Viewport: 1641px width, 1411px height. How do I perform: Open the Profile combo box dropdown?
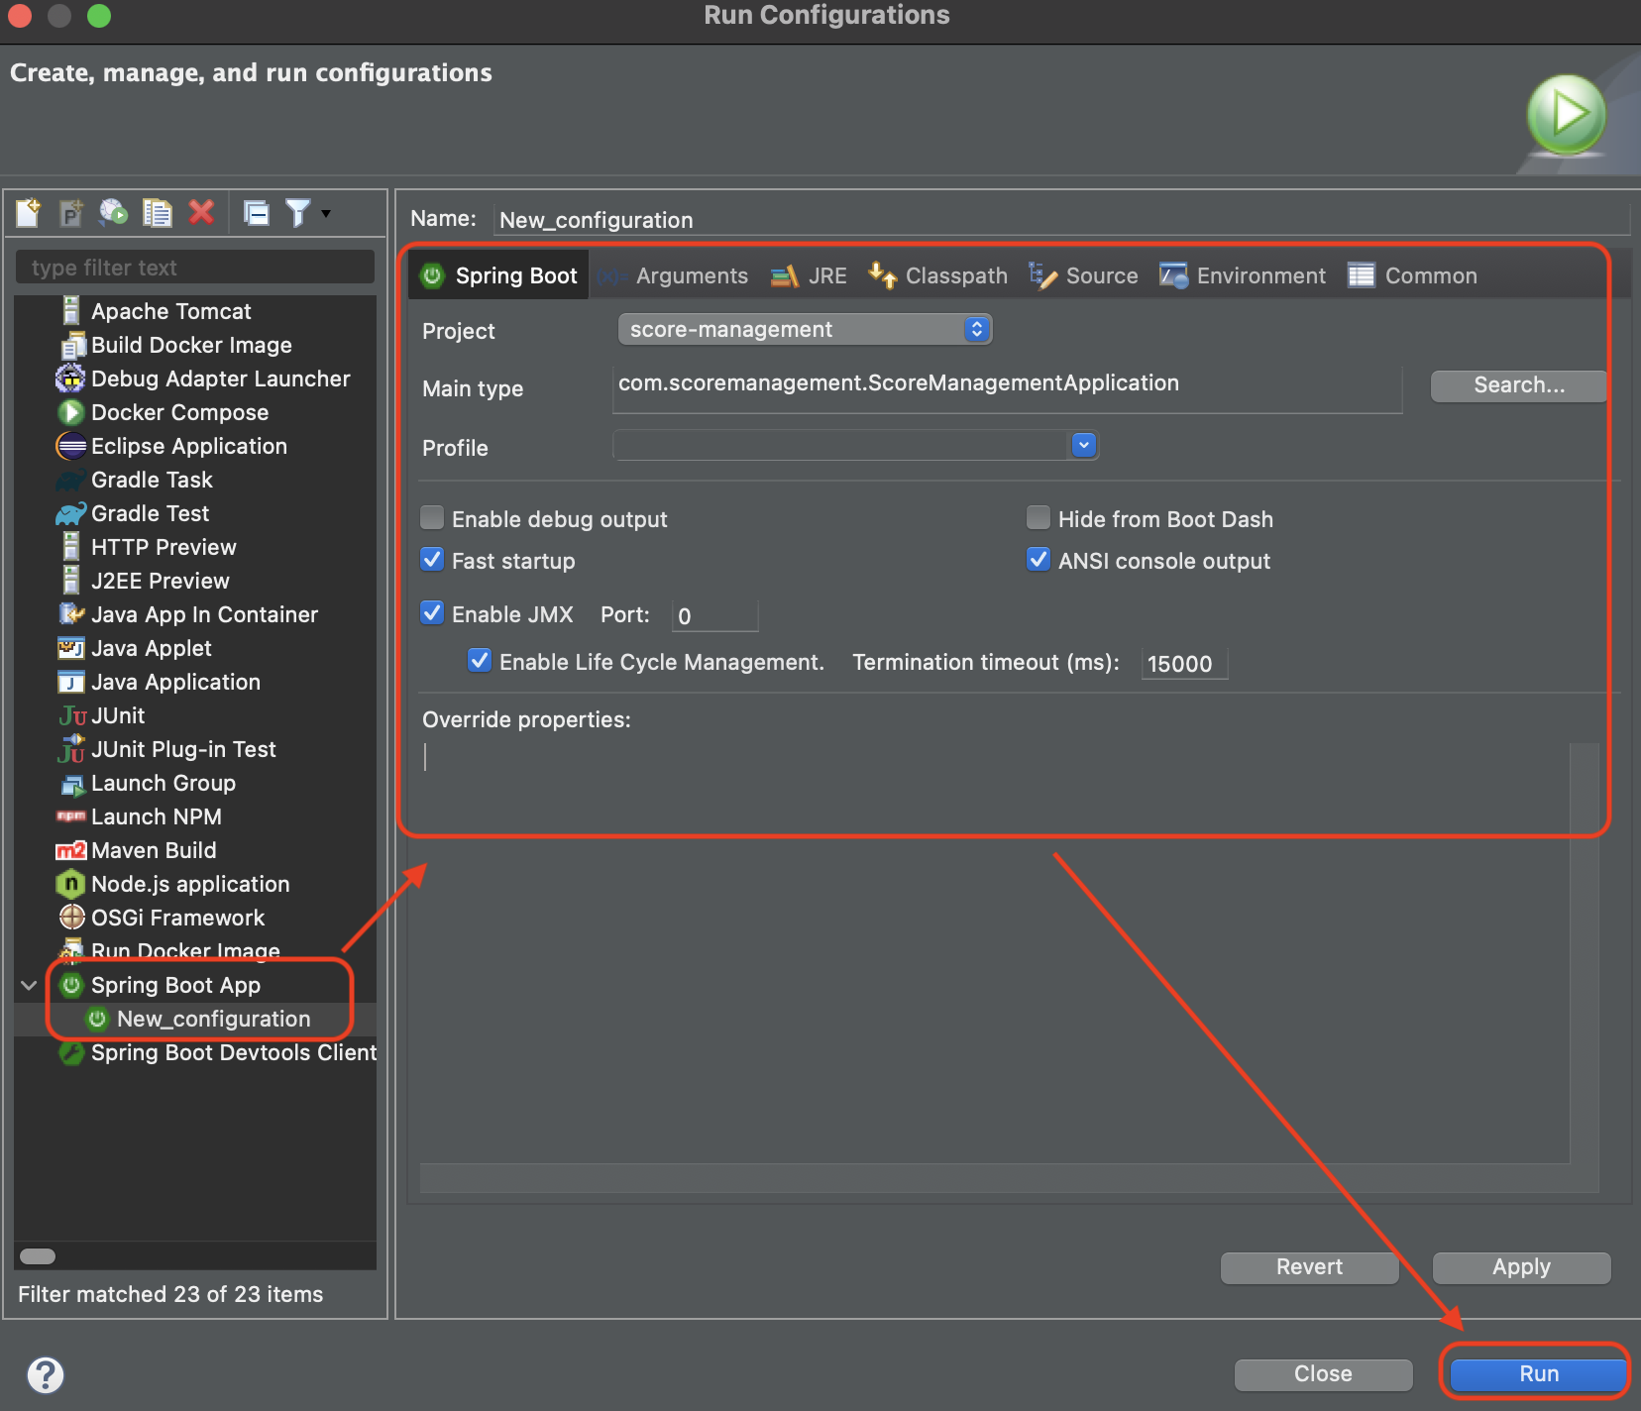coord(1084,446)
